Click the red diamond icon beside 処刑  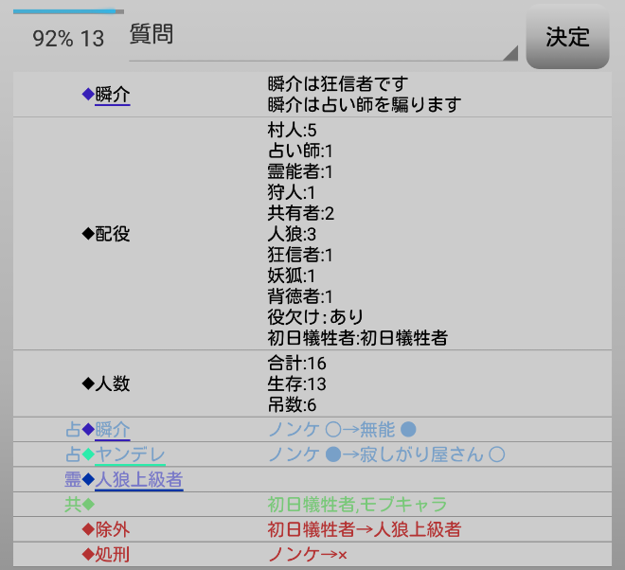pyautogui.click(x=89, y=554)
